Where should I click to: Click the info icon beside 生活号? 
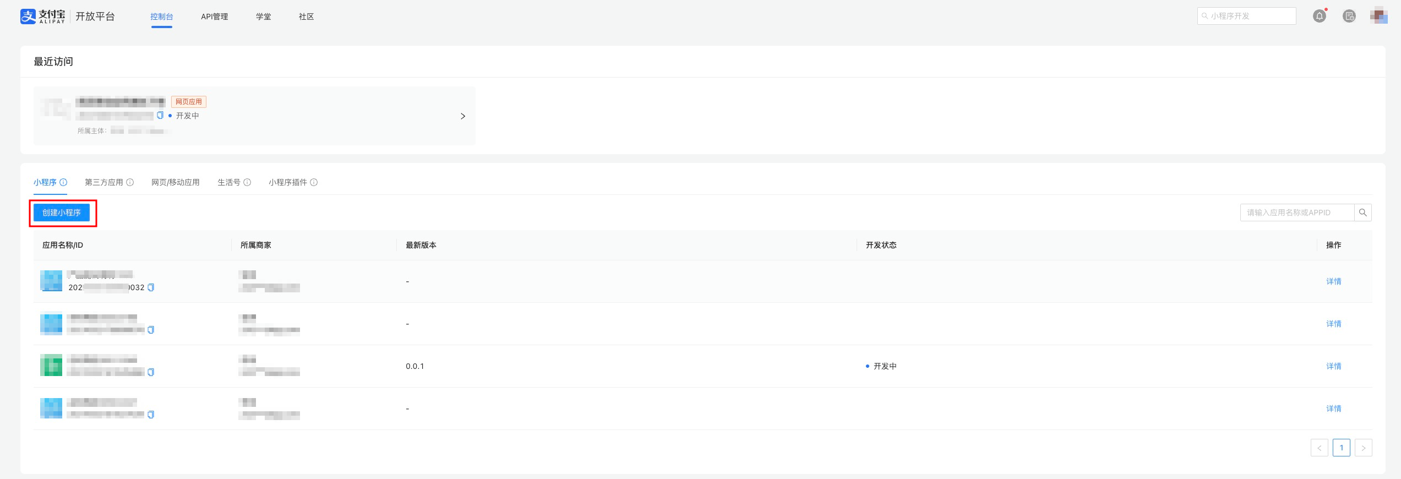point(247,182)
